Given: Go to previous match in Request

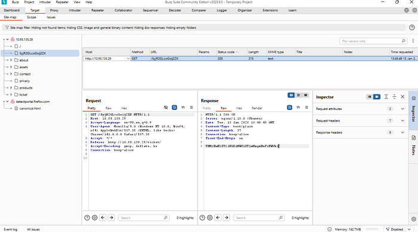Looking at the screenshot, I should tap(103, 218).
